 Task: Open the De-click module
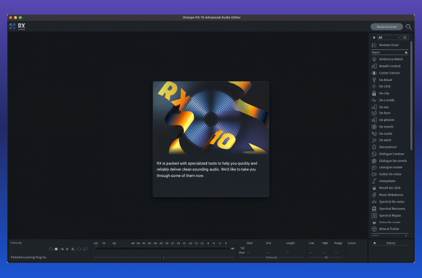381,87
